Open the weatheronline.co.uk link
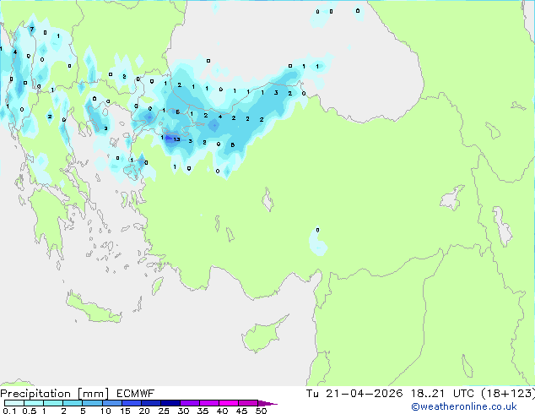Image resolution: width=535 pixels, height=414 pixels. (463, 406)
